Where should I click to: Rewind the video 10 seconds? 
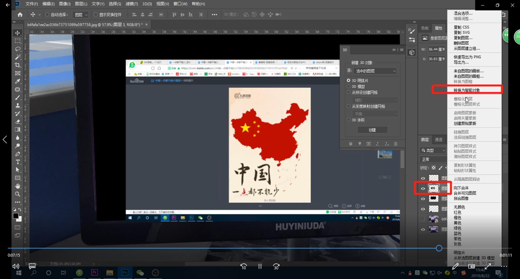pyautogui.click(x=243, y=266)
